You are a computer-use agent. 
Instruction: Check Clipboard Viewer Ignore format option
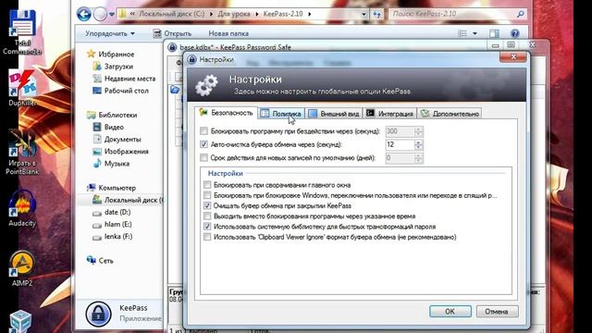pyautogui.click(x=207, y=237)
